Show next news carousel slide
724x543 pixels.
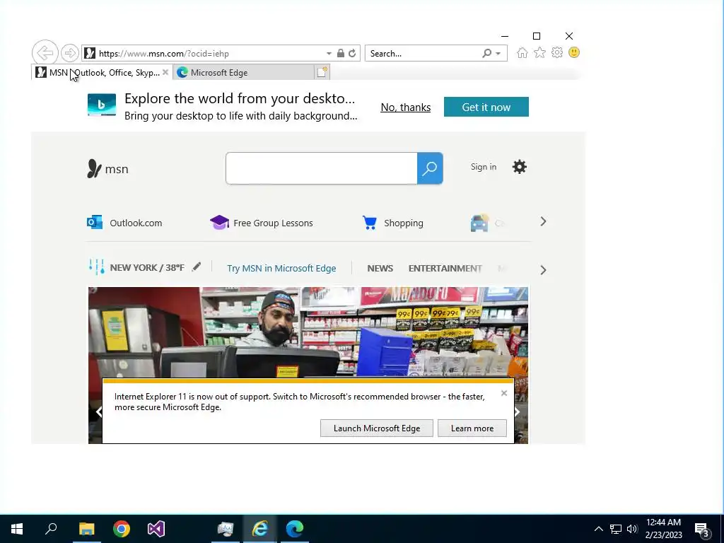coord(517,412)
